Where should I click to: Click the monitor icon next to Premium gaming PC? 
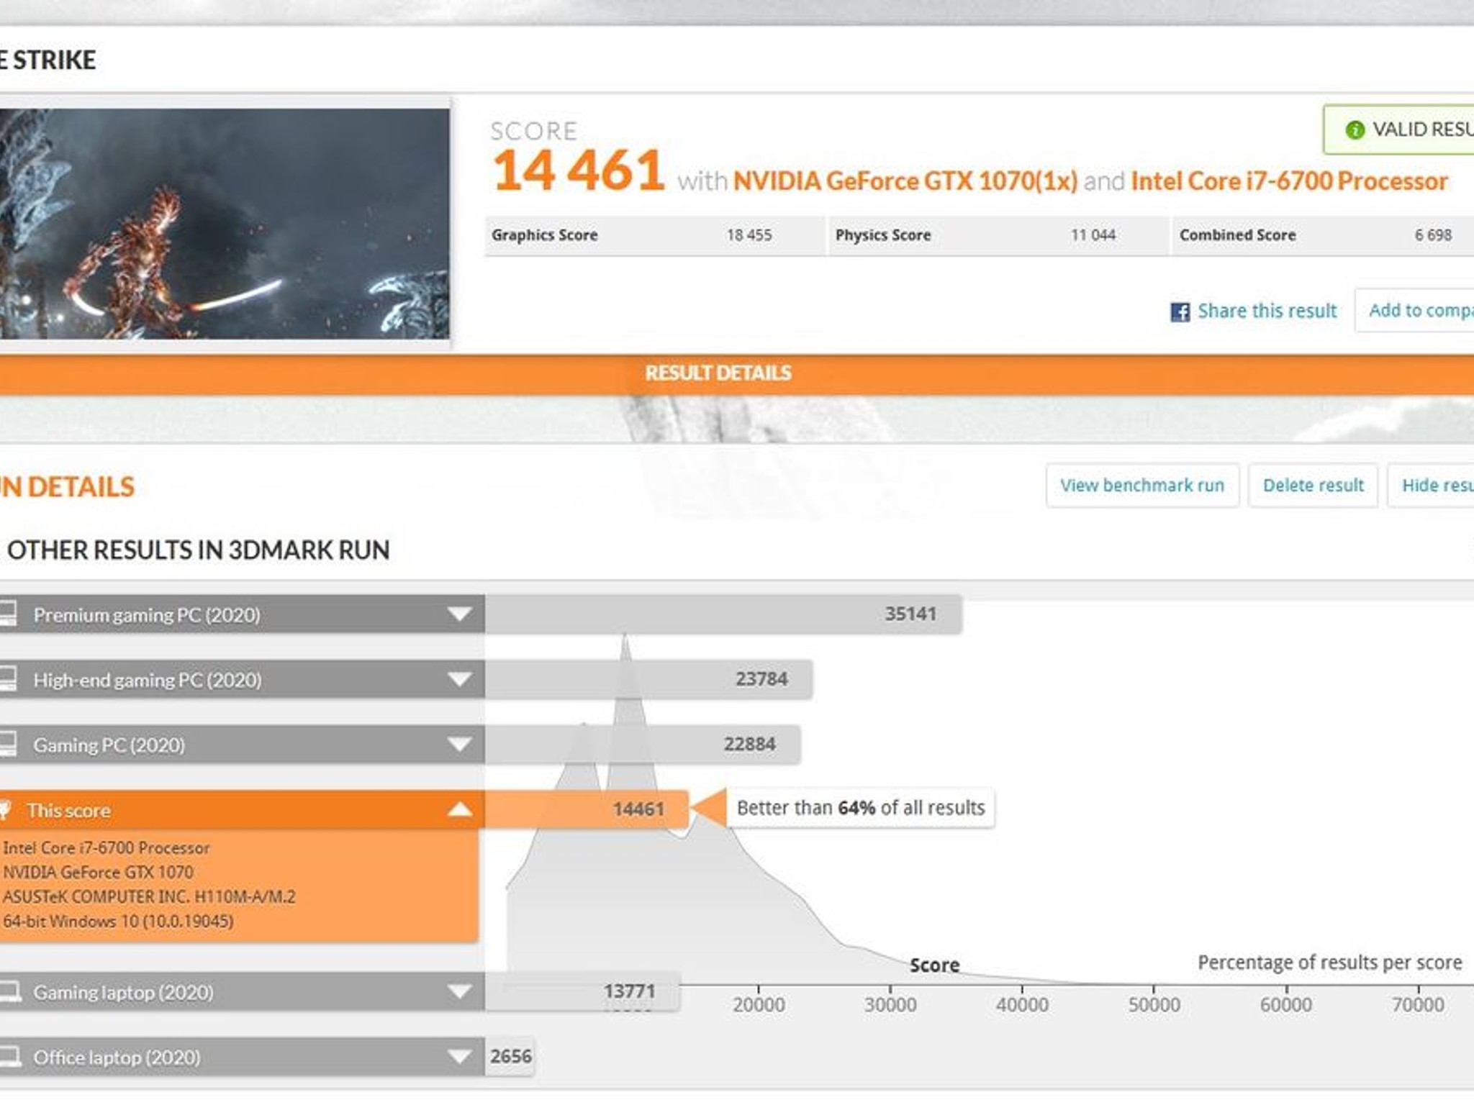[8, 614]
